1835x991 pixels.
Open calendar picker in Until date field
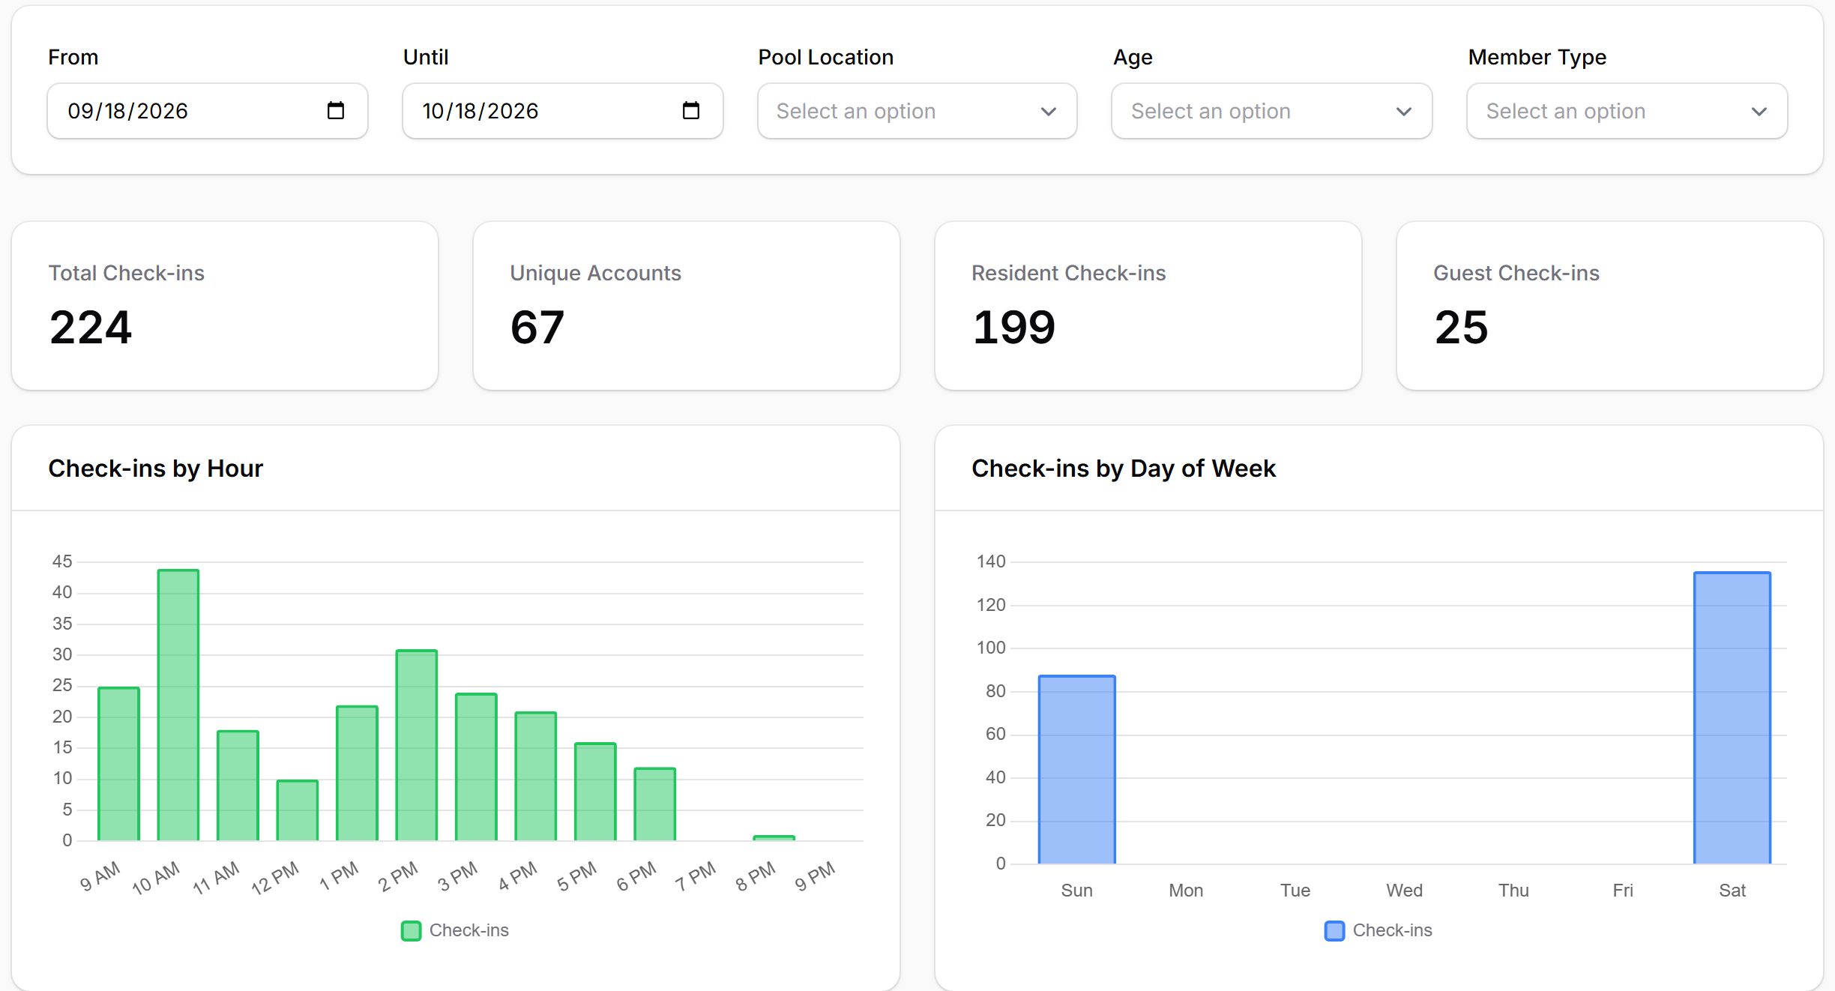(x=690, y=111)
